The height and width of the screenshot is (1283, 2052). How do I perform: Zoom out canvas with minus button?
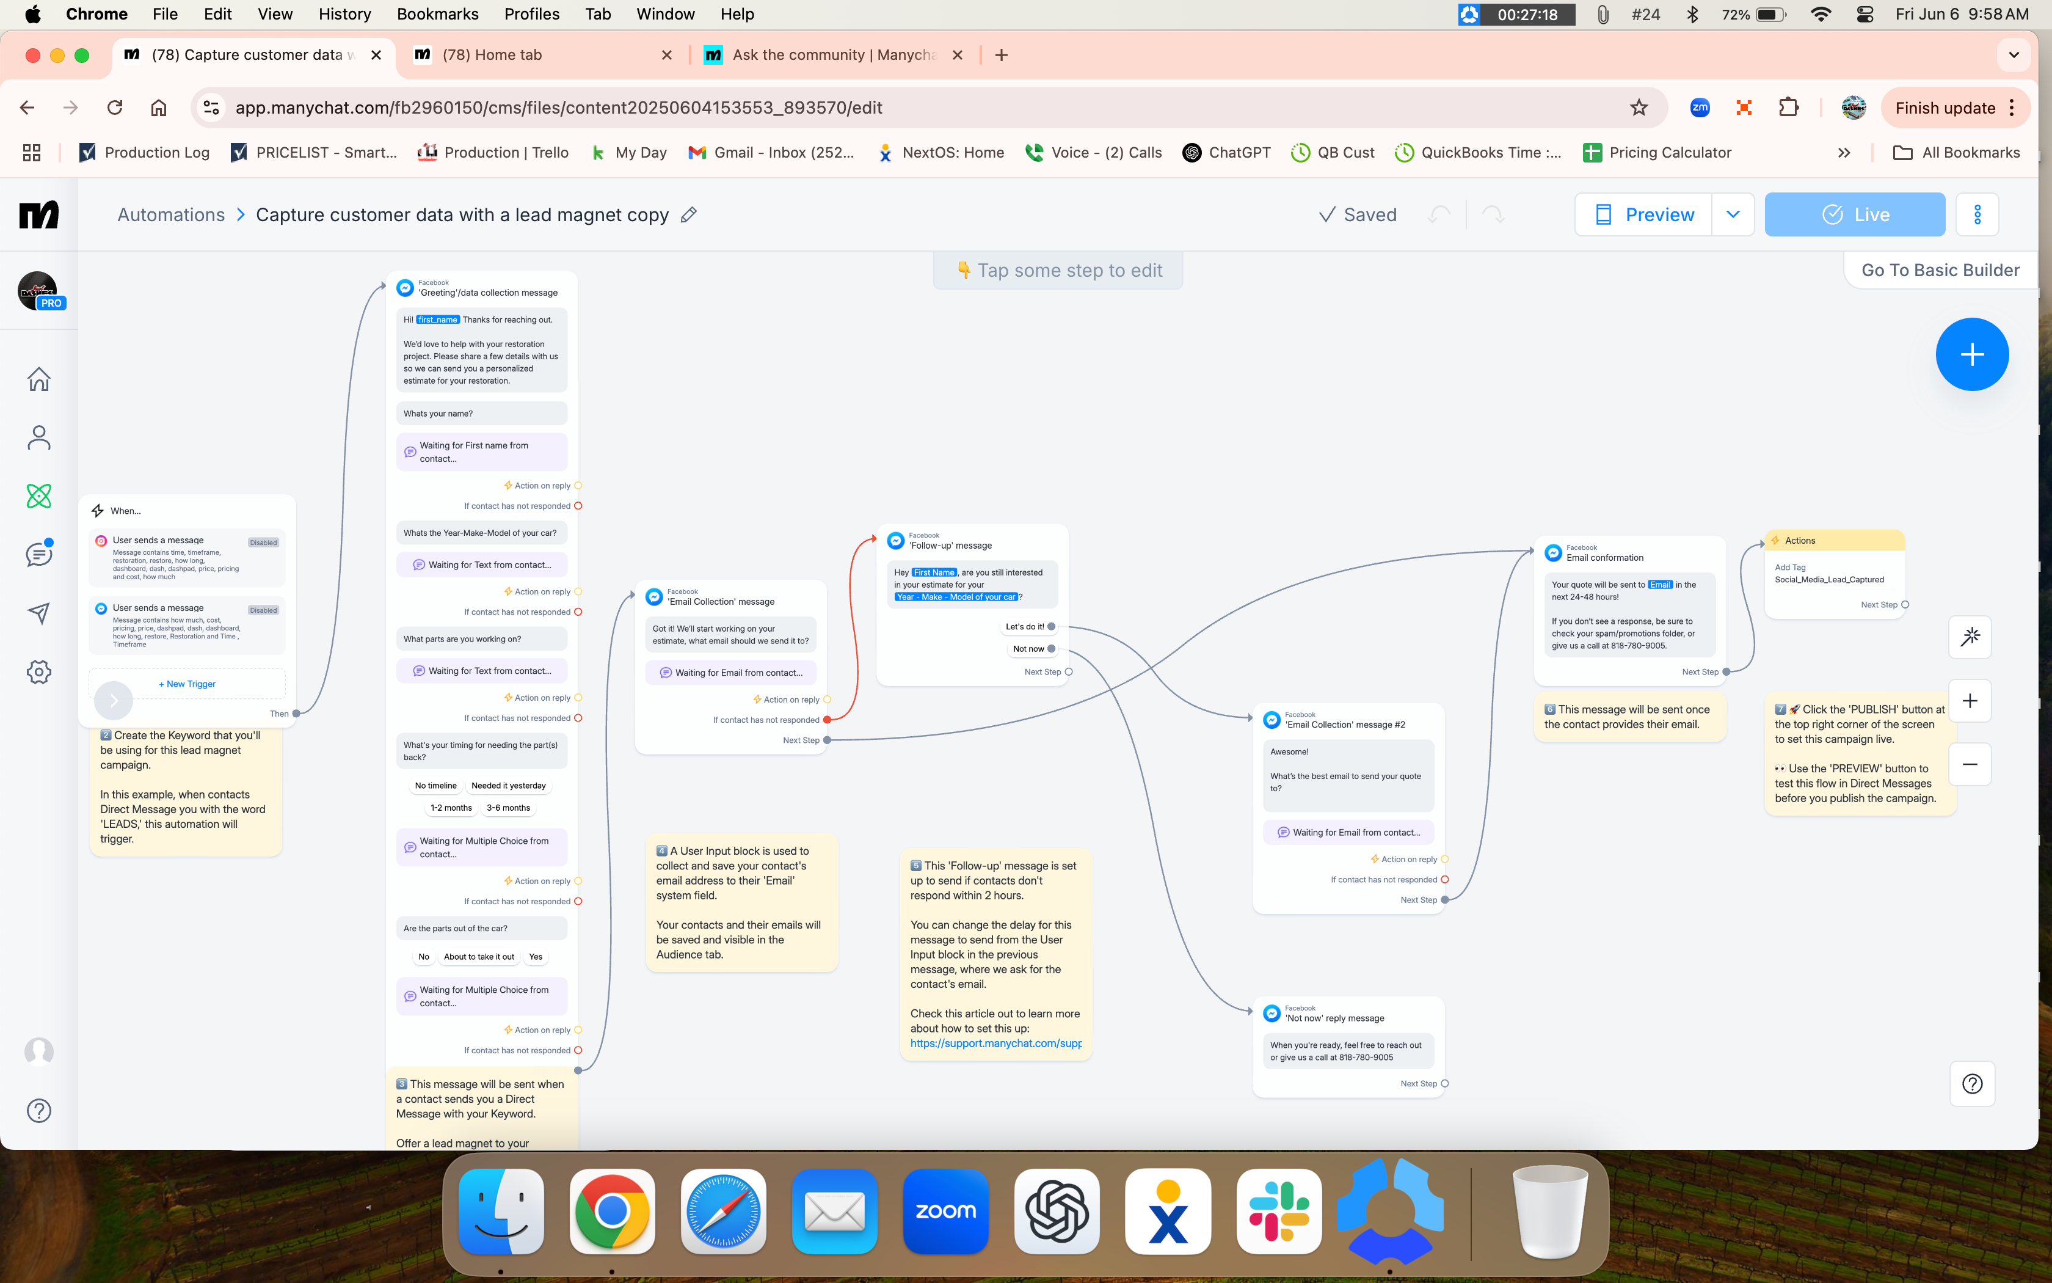[1970, 764]
